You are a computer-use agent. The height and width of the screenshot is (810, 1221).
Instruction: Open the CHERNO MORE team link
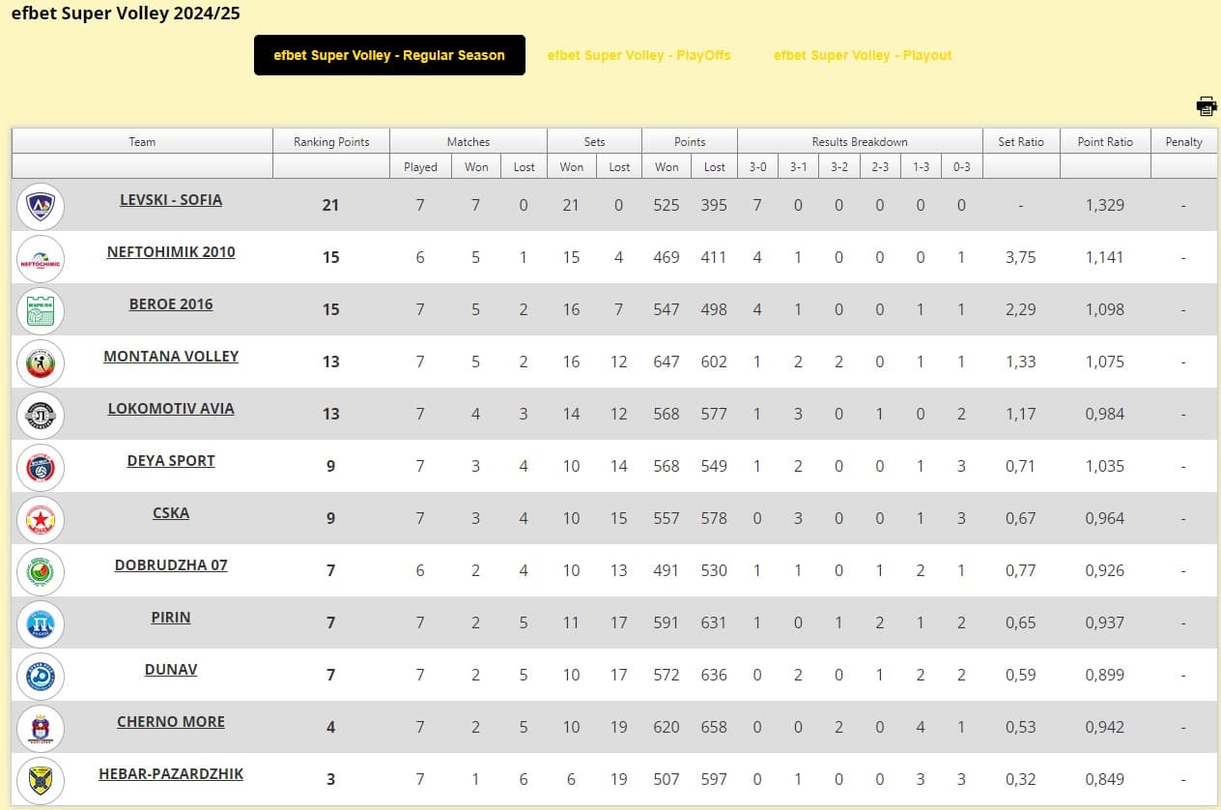coord(171,722)
